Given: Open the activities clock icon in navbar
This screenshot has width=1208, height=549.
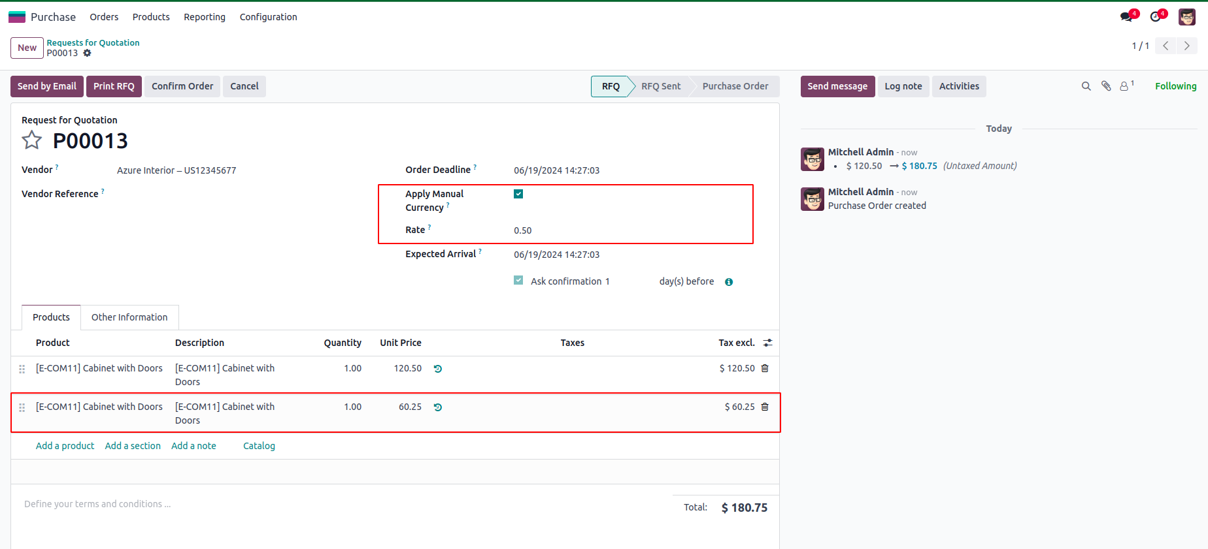Looking at the screenshot, I should [1156, 17].
